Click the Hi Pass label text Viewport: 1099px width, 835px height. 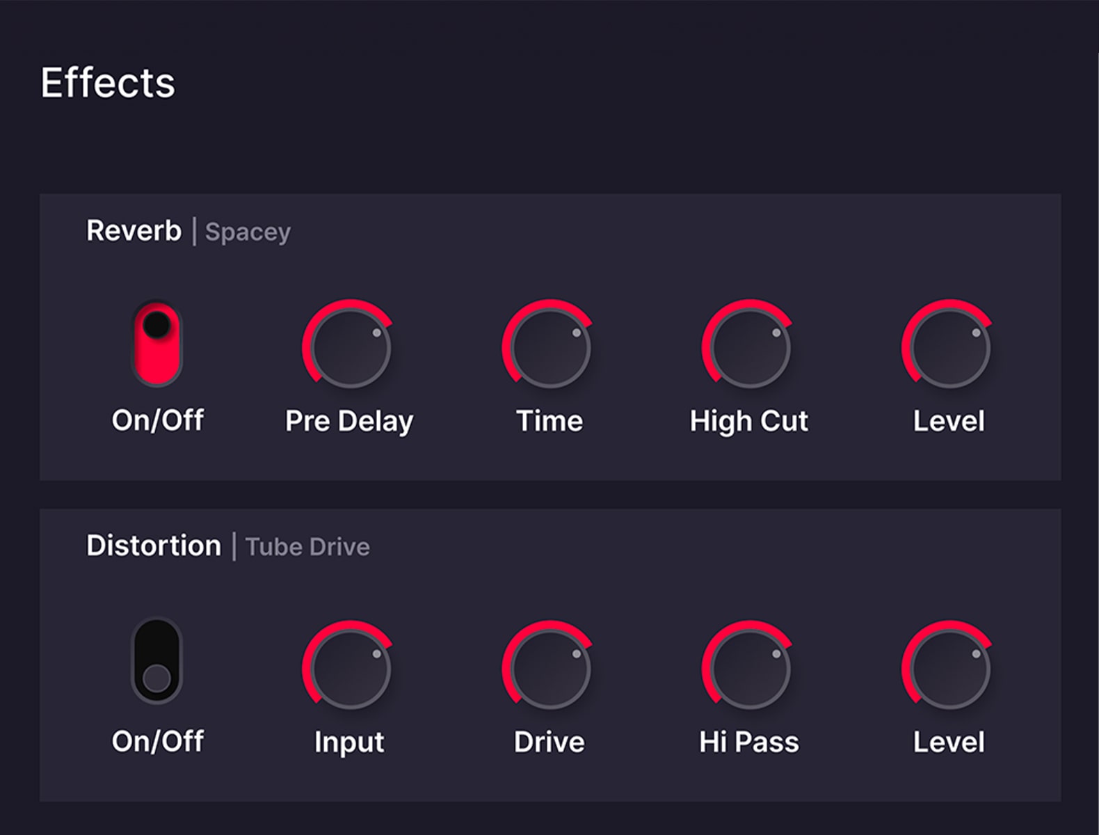(x=748, y=742)
